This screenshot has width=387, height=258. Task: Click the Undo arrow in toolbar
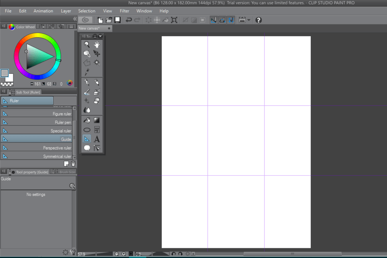[x=129, y=20]
